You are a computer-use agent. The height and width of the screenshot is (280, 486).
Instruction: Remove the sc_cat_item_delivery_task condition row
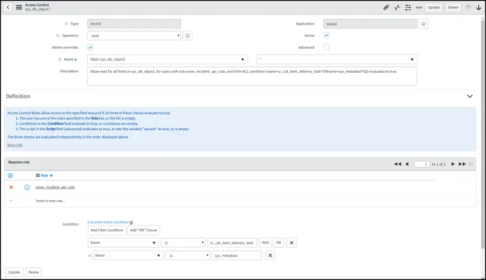291,243
